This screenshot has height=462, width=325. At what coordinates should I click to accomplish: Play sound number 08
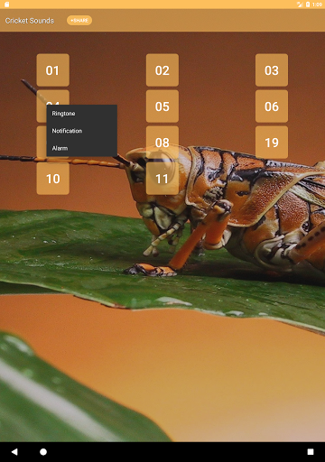162,143
